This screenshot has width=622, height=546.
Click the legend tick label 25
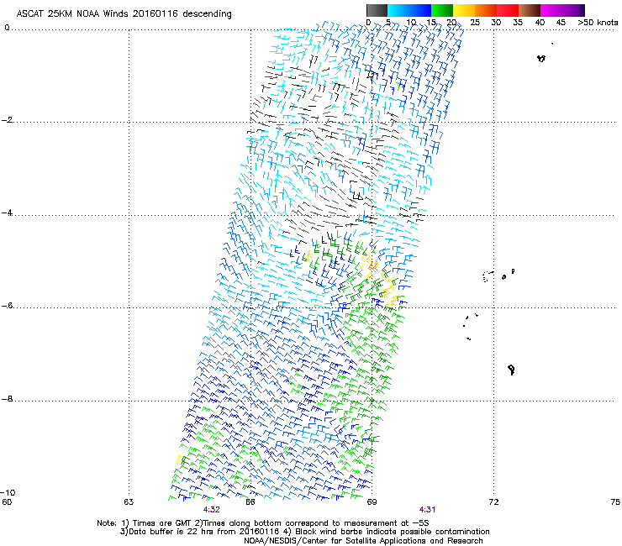(475, 22)
